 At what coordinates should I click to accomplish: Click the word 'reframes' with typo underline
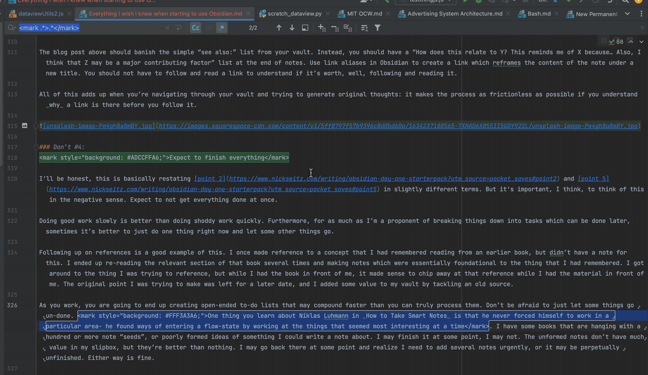tap(506, 63)
